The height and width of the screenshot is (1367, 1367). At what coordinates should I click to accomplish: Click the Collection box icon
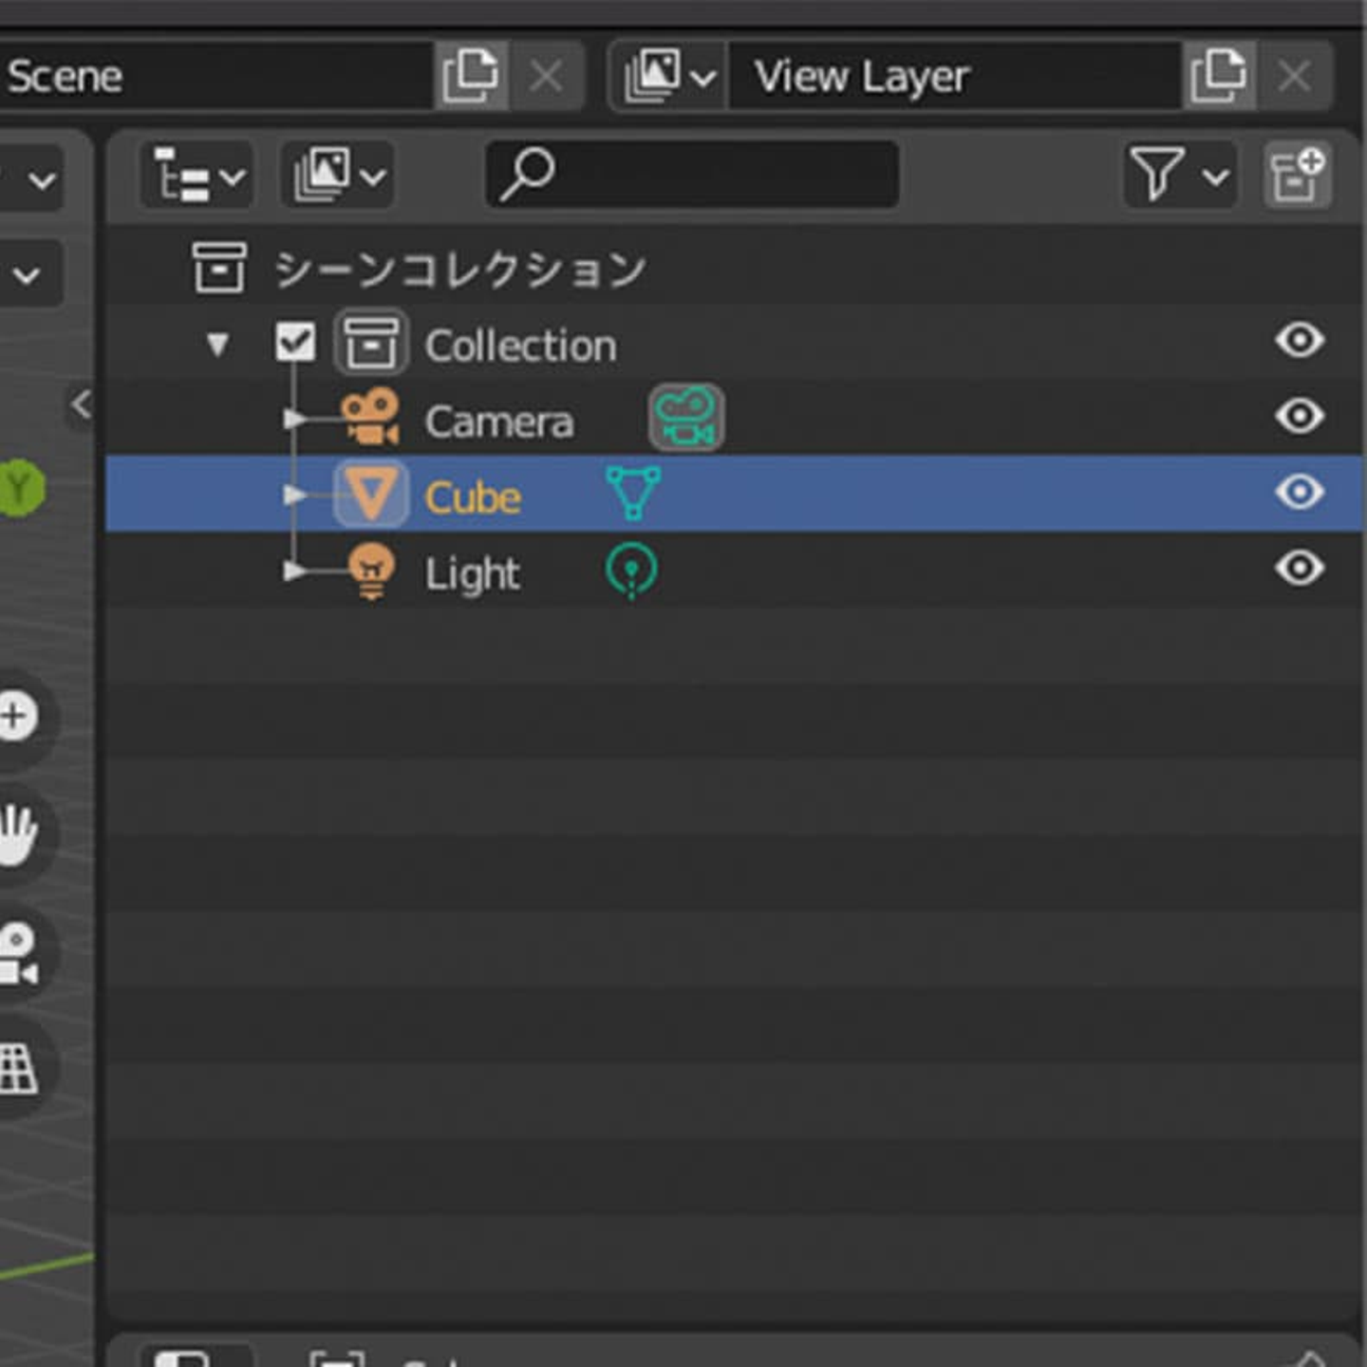(x=370, y=343)
